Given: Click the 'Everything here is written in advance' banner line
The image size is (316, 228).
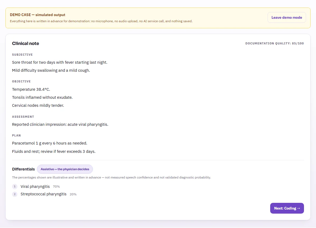Looking at the screenshot, I should [101, 21].
